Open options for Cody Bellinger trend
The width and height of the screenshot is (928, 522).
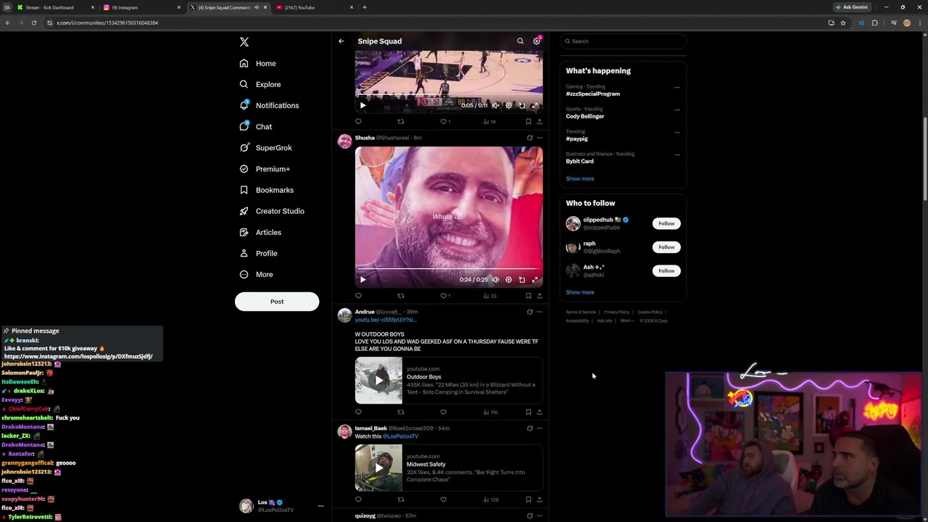click(676, 110)
